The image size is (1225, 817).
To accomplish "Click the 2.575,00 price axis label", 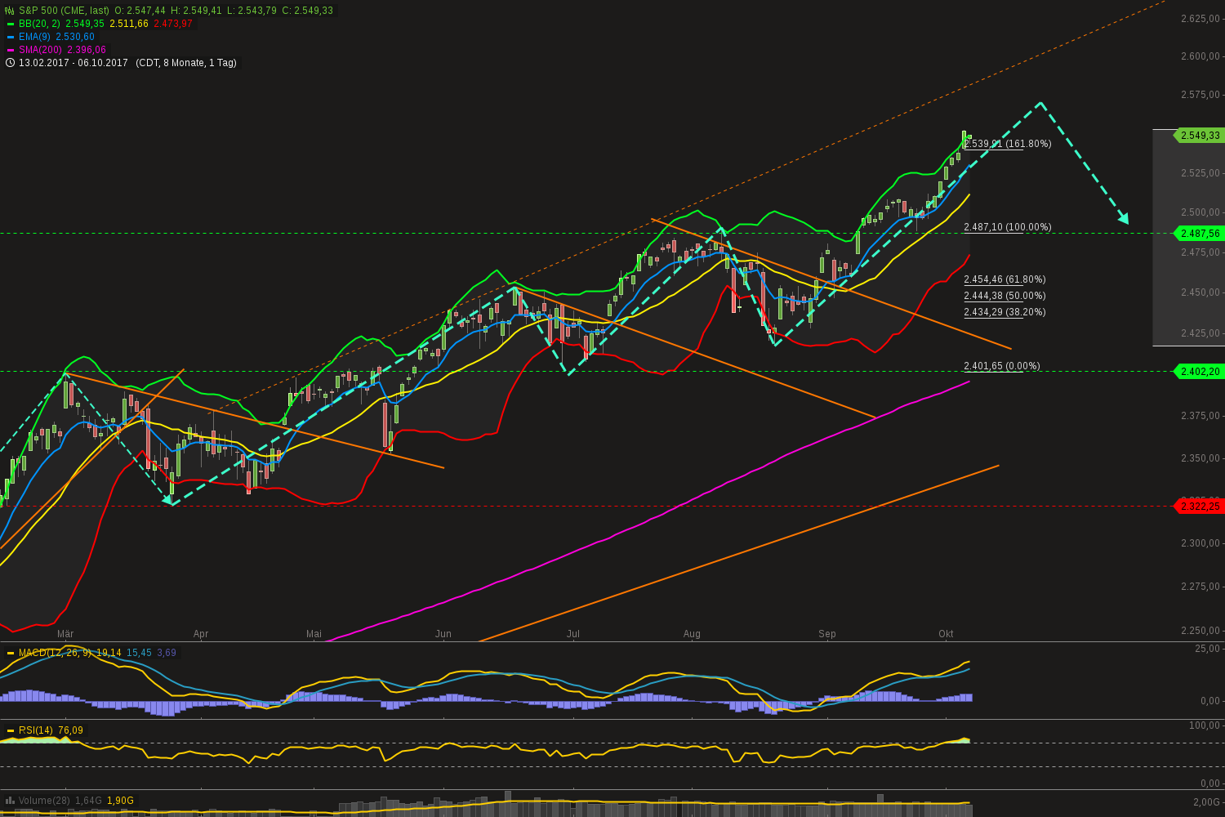I will pyautogui.click(x=1200, y=95).
